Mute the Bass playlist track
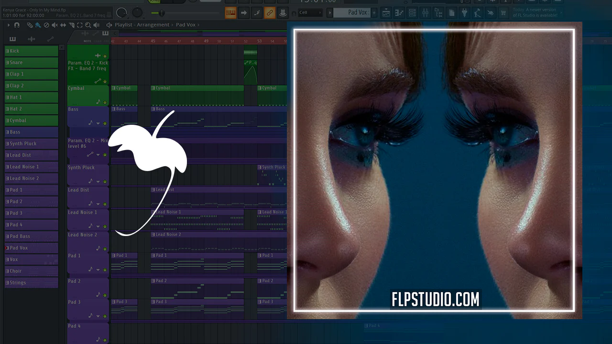The height and width of the screenshot is (344, 612). click(x=105, y=123)
